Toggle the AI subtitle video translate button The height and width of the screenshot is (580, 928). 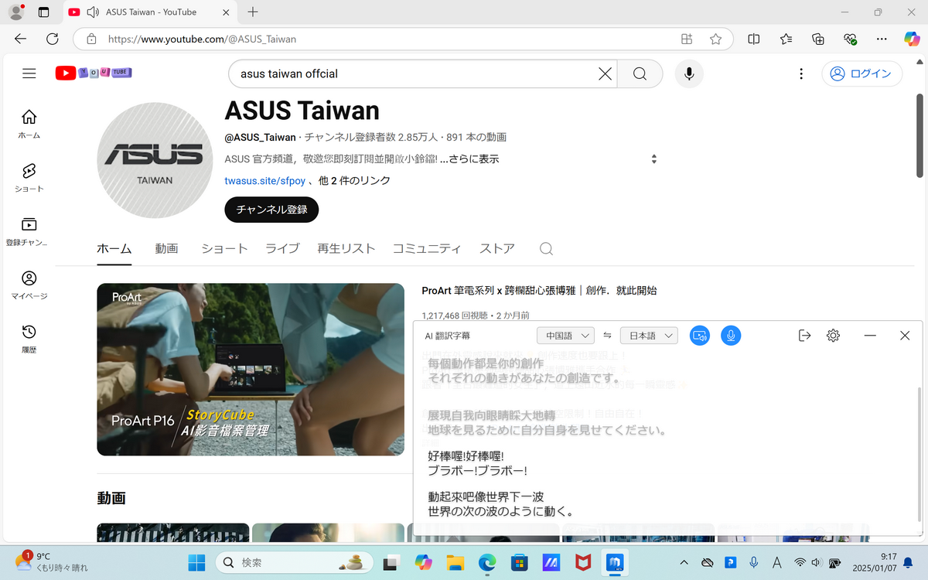(x=700, y=336)
